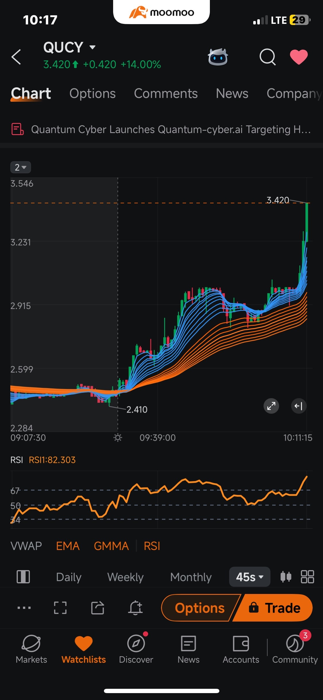Screen dimensions: 323x700
Task: Toggle VWAP indicator
Action: 26,546
